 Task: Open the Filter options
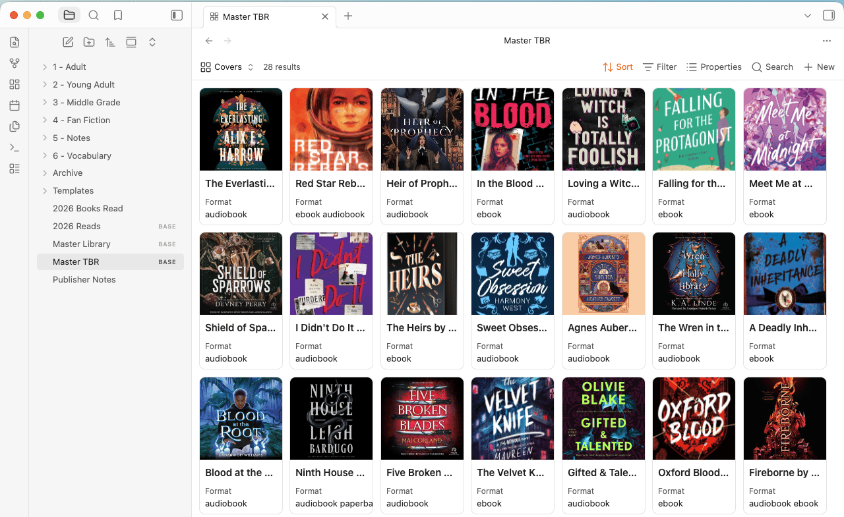coord(660,67)
